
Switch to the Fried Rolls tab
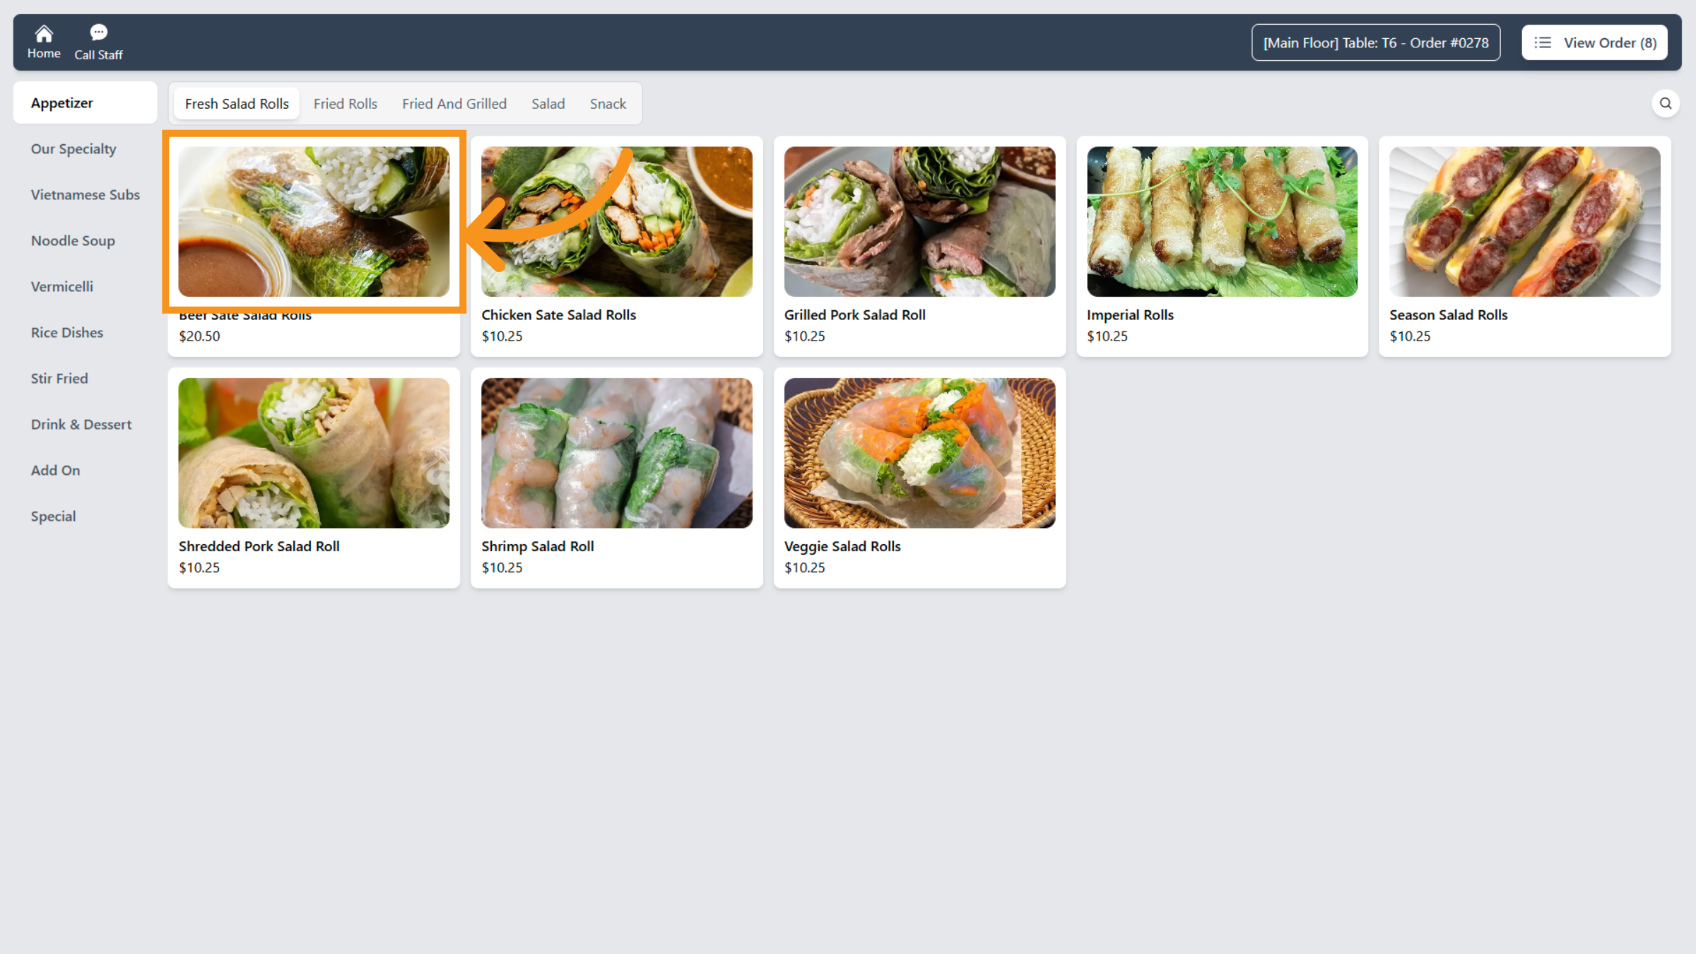point(346,103)
